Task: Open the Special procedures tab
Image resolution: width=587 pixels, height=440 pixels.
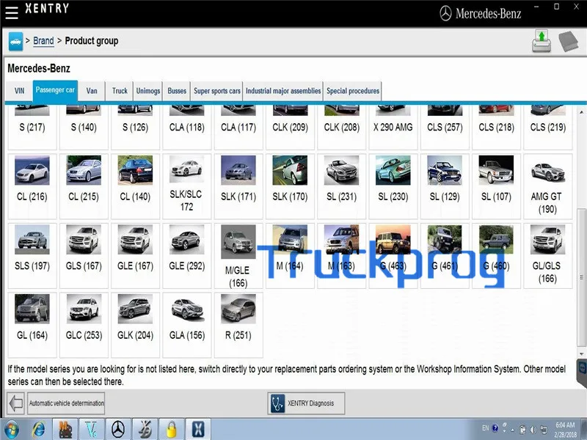Action: (x=353, y=91)
